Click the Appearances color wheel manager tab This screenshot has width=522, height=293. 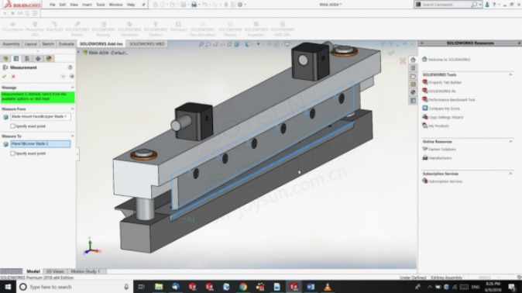pyautogui.click(x=49, y=59)
